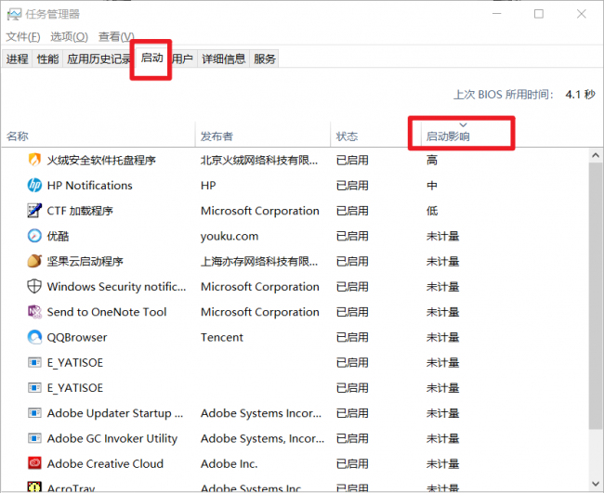
Task: Select the Windows Security notific... row name
Action: coord(116,287)
